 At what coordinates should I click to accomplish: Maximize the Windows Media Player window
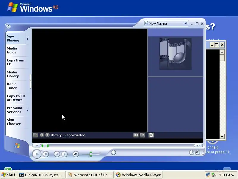click(x=197, y=24)
